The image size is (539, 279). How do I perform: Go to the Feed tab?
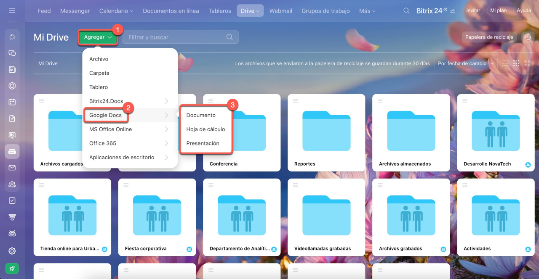[44, 11]
